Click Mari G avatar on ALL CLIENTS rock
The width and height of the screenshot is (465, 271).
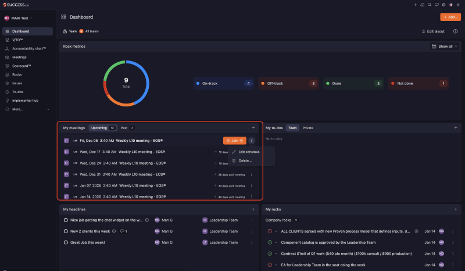coord(441,231)
